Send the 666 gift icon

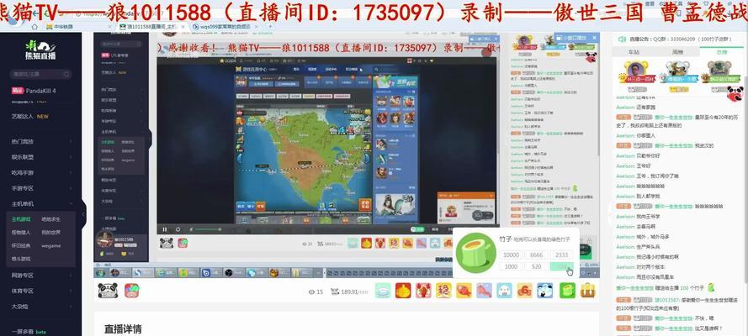coord(525,291)
